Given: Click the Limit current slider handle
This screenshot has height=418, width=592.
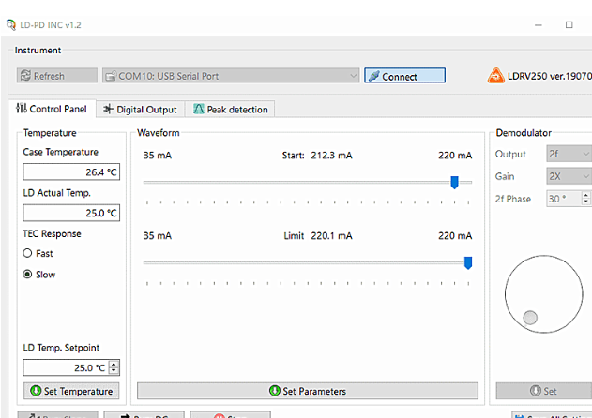Looking at the screenshot, I should (468, 263).
